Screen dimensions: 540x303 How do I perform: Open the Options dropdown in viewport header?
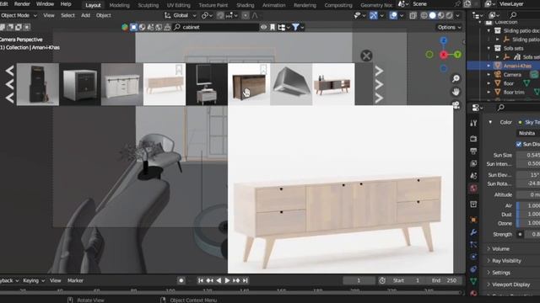pos(449,27)
